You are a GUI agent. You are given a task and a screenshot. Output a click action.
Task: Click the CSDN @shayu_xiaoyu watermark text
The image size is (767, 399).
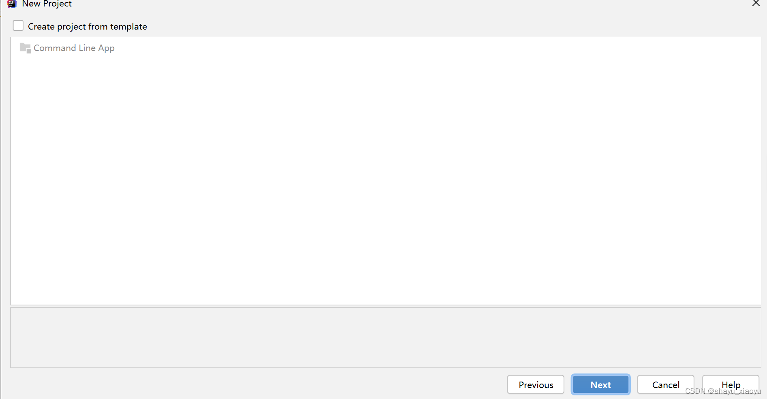723,391
